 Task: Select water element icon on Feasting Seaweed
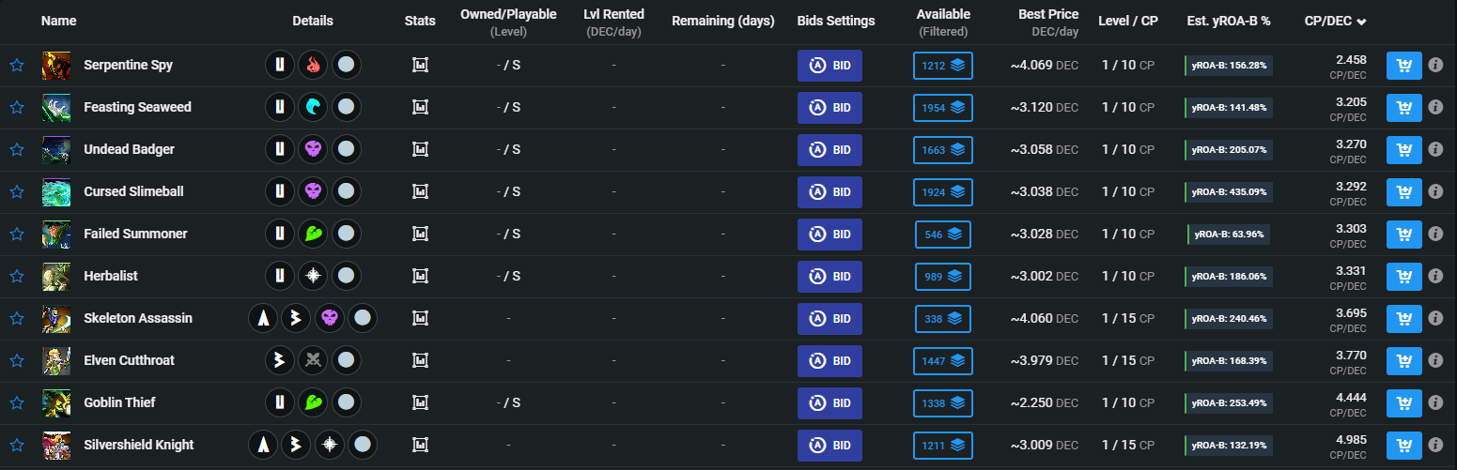coord(313,108)
